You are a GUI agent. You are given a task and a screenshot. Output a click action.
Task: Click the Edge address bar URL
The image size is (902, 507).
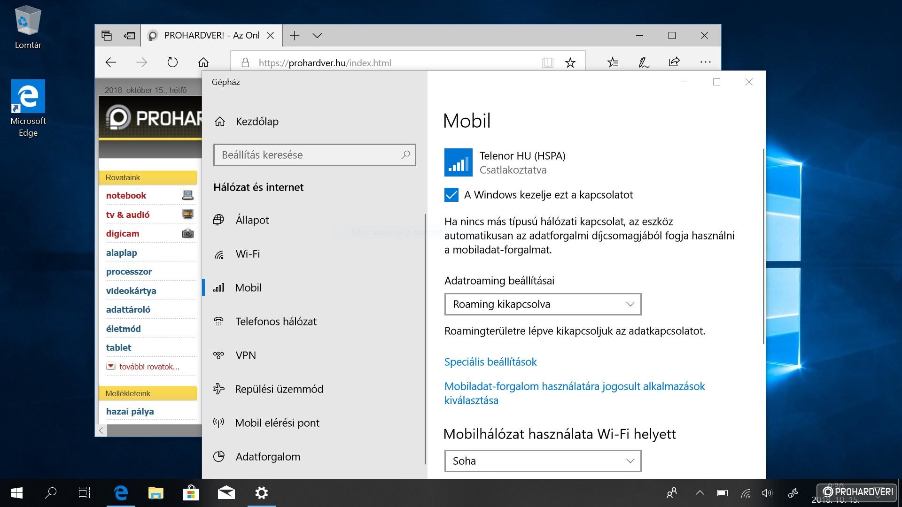click(x=325, y=63)
